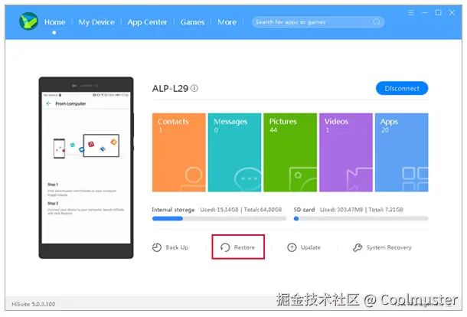Maximize the HiSuite window

tap(439, 12)
